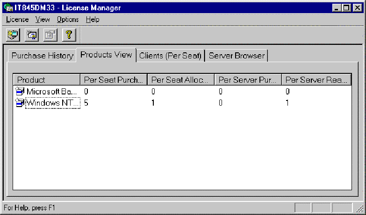The width and height of the screenshot is (366, 215).
Task: Click the Per Seat Purchased value 5
Action: point(86,103)
